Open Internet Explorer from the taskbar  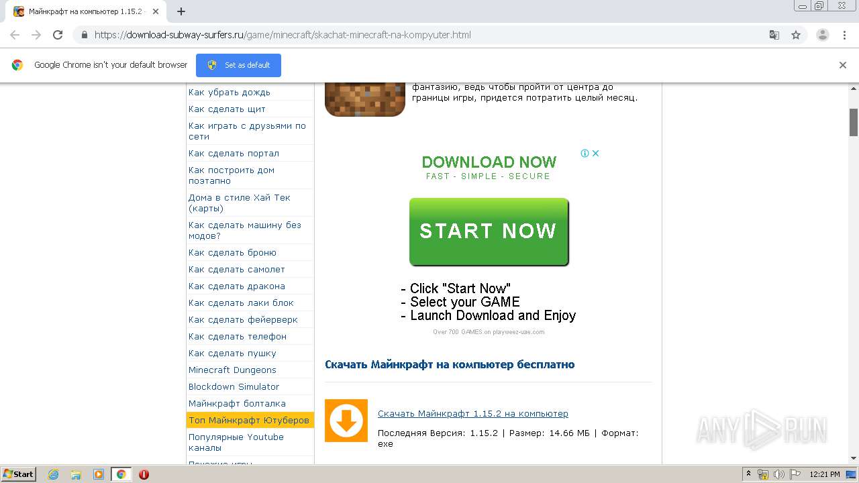(x=54, y=474)
